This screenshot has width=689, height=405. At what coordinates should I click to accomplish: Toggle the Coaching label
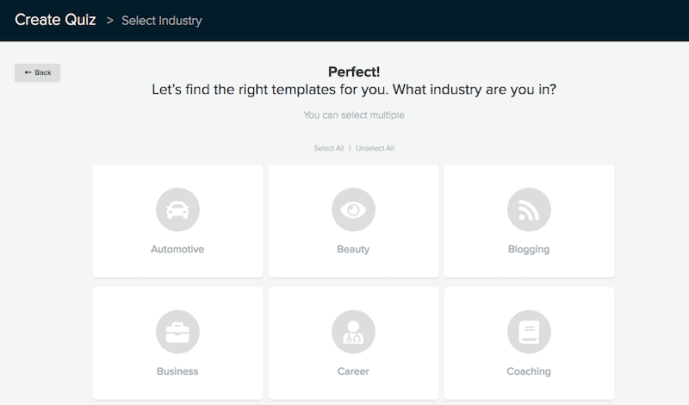coord(529,371)
